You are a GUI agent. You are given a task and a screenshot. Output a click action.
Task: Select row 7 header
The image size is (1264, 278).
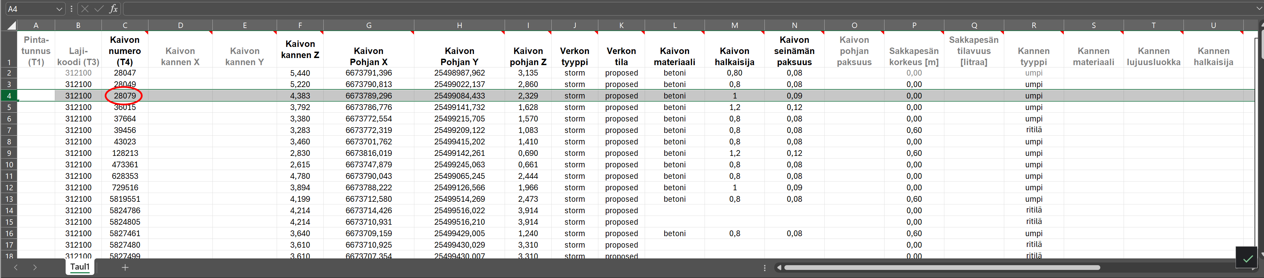[9, 130]
